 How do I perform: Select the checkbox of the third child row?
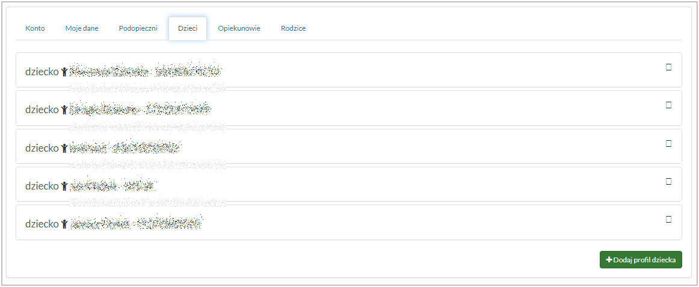[x=668, y=144]
